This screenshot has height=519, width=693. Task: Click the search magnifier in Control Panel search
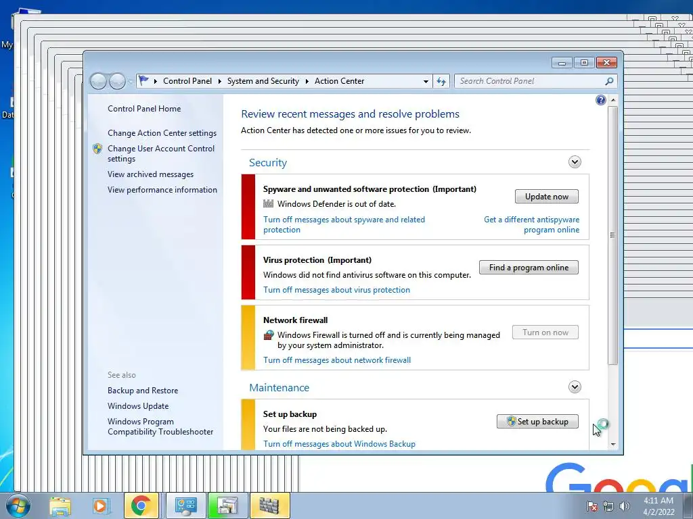609,81
